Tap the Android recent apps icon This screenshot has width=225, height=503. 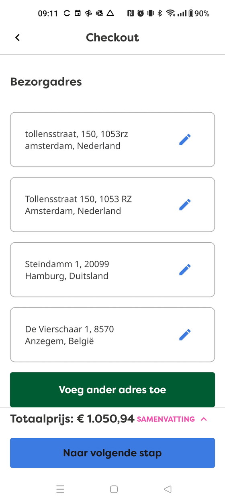point(60,489)
